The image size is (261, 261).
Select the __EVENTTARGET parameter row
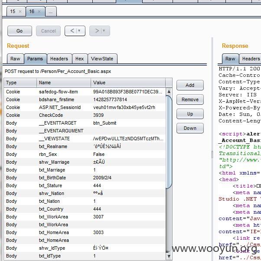click(x=85, y=123)
